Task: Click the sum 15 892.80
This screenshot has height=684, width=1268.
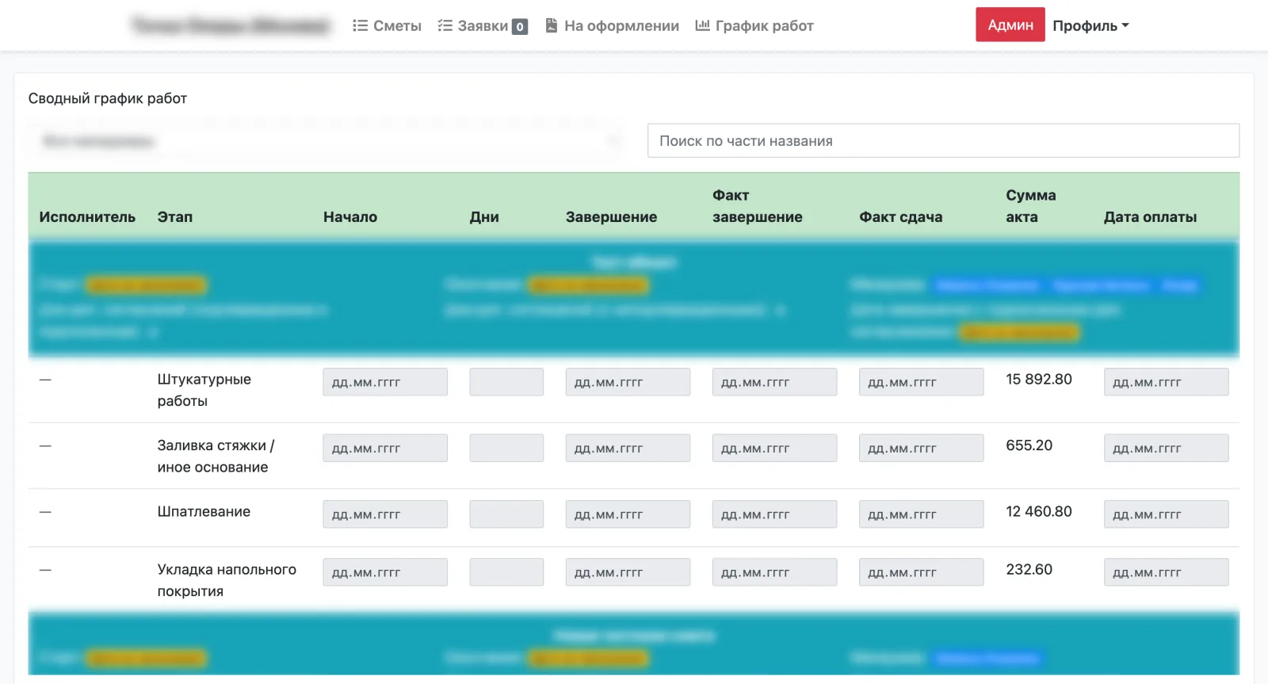Action: click(x=1038, y=380)
